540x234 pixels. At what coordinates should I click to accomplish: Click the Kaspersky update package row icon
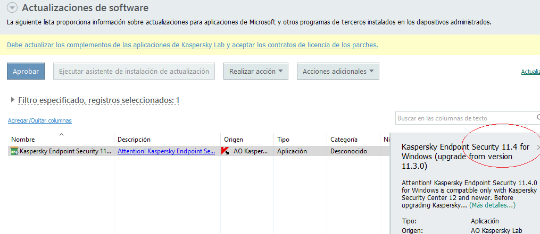(14, 151)
